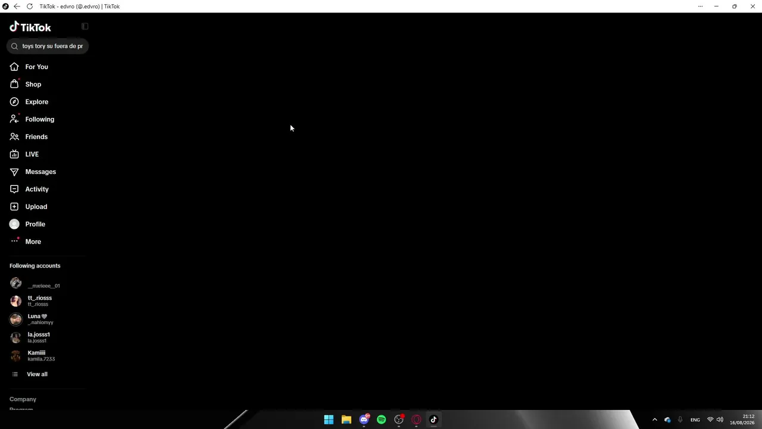Open Opera GX from the taskbar
The image size is (762, 429).
(417, 419)
